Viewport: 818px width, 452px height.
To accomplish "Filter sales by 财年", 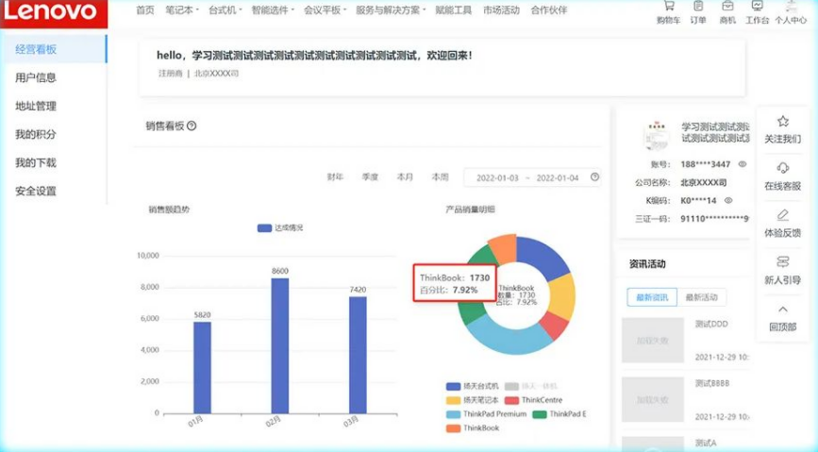I will [x=335, y=177].
